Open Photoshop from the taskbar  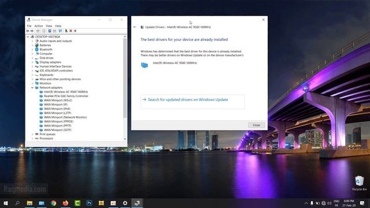(89, 203)
